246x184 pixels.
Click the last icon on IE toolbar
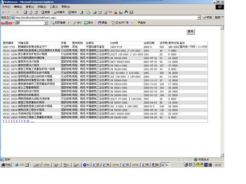click(x=132, y=12)
